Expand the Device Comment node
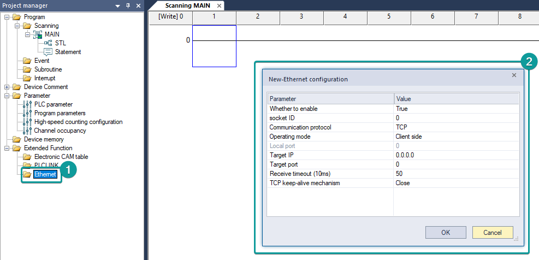This screenshot has width=539, height=260. [7, 87]
